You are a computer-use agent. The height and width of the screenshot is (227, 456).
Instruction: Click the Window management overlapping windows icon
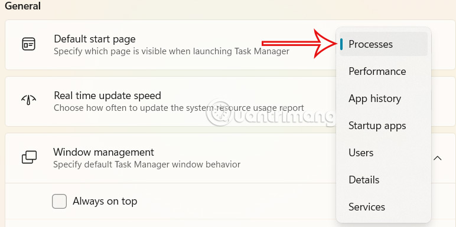click(x=30, y=157)
